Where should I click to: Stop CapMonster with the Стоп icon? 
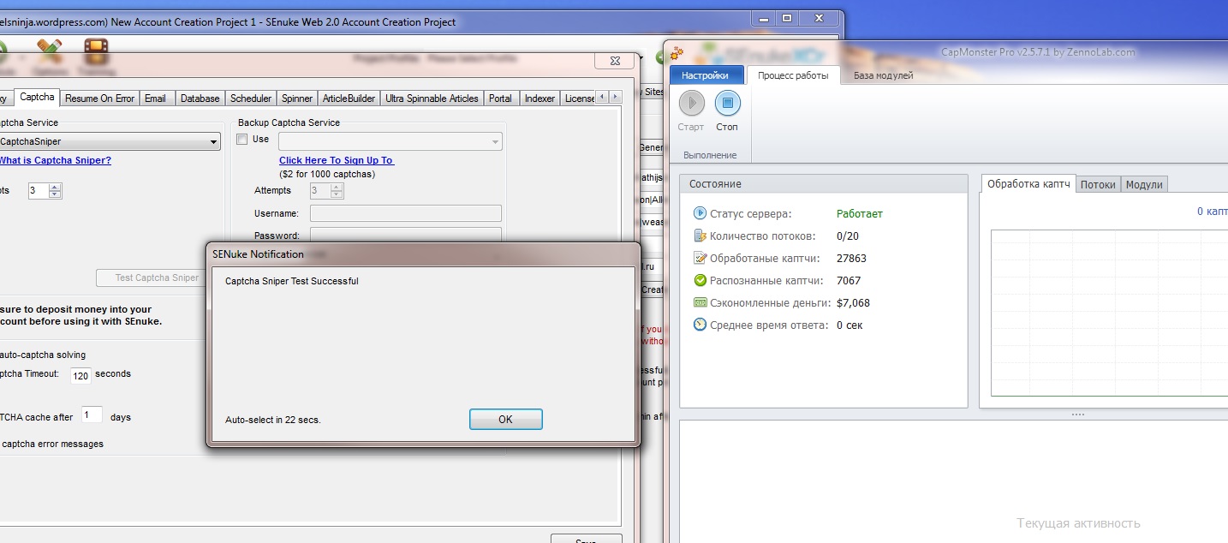(727, 104)
